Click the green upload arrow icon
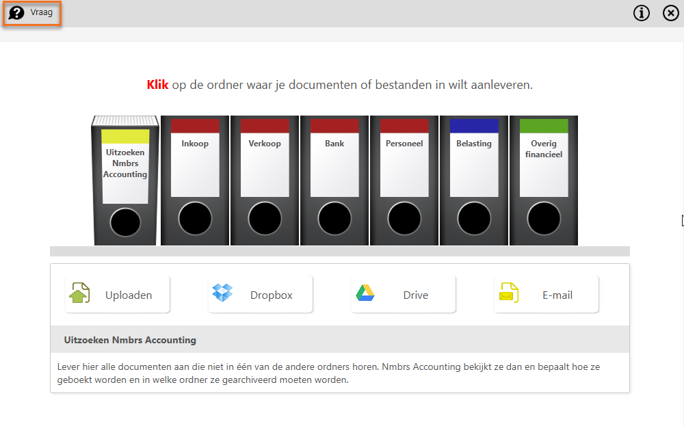 [x=79, y=293]
